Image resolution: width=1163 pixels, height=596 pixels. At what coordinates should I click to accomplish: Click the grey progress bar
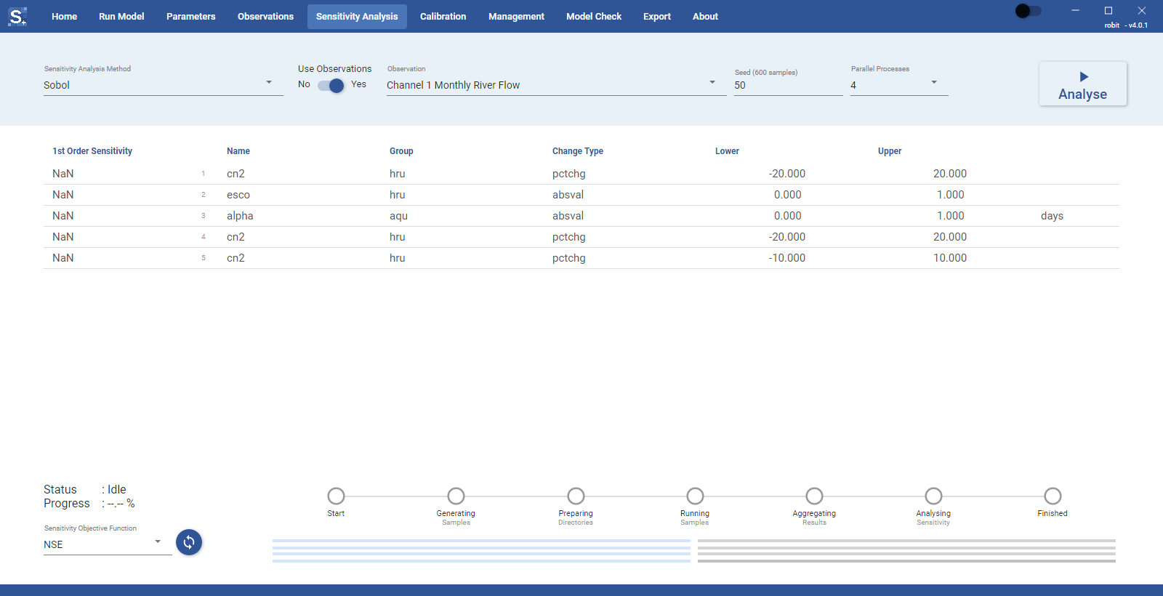[906, 551]
